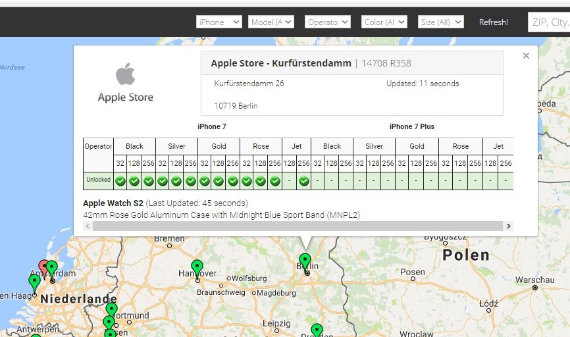Click iPhone 7 Silver 256 availability checkmark
570x337 pixels.
[x=190, y=181]
